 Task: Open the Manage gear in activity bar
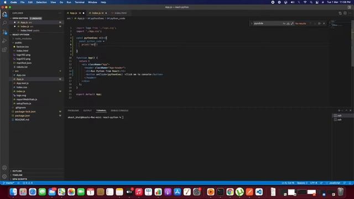(4, 176)
